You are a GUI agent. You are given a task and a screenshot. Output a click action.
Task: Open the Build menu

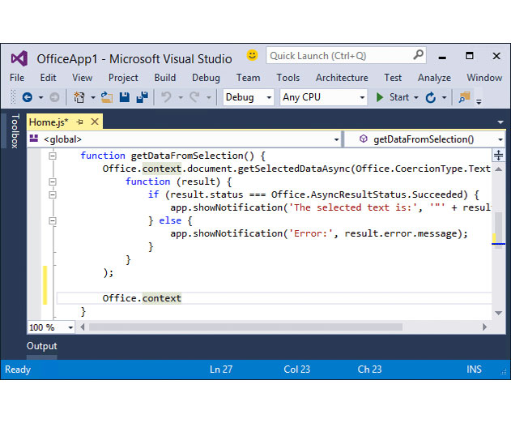point(165,78)
